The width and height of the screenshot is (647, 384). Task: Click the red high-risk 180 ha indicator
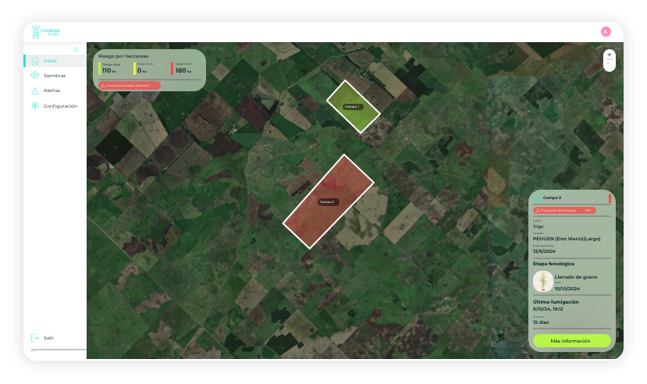click(x=184, y=69)
